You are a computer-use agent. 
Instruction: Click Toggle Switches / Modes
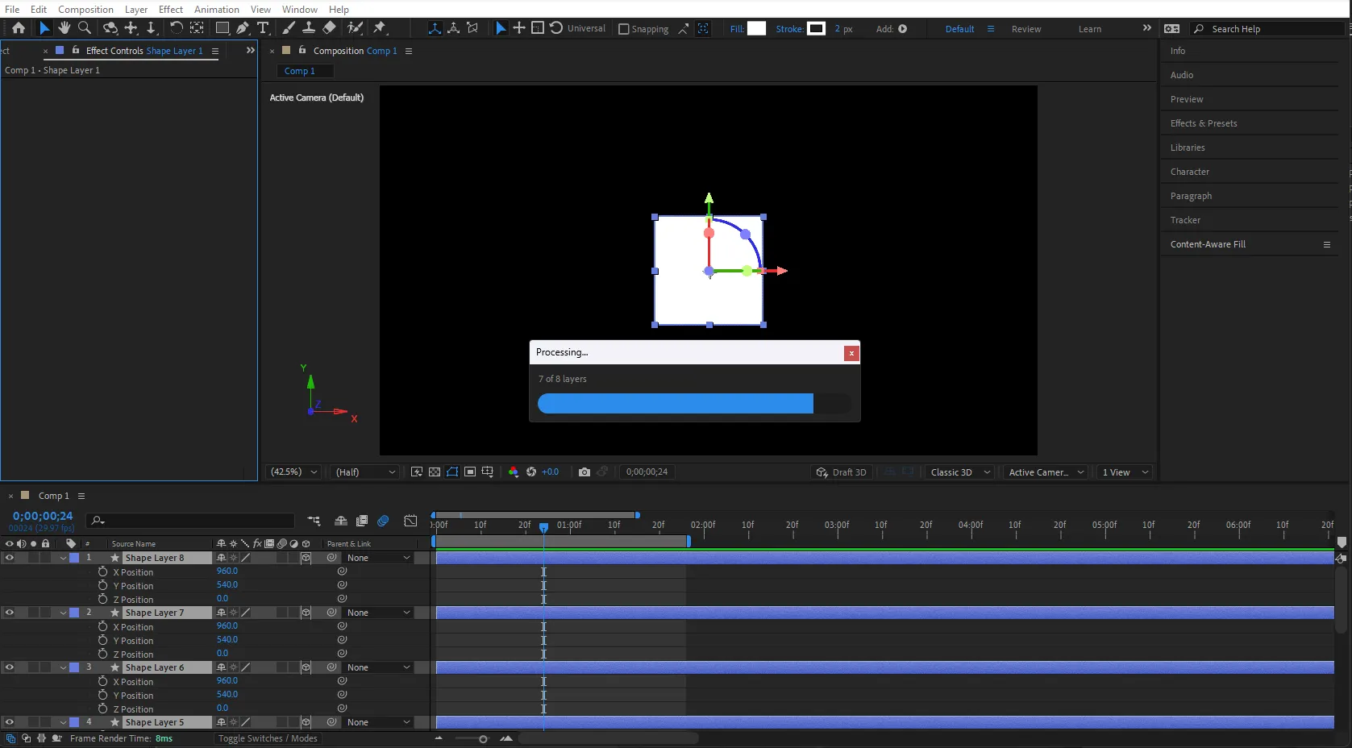click(268, 738)
